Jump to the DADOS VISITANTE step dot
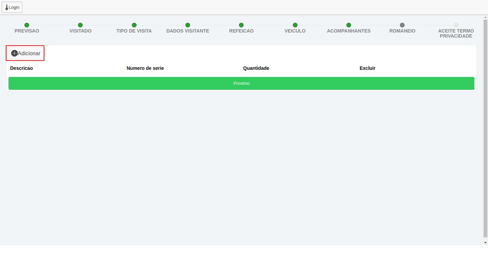The width and height of the screenshot is (488, 260). (x=188, y=25)
